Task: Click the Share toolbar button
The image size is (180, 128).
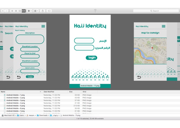Action: tap(42, 11)
